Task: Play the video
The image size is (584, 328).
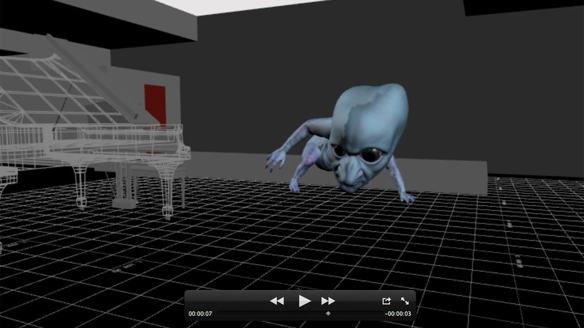Action: click(305, 301)
